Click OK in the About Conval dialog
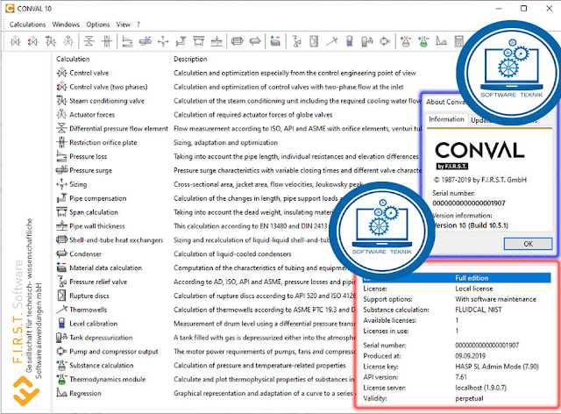561x414 pixels. click(x=528, y=244)
